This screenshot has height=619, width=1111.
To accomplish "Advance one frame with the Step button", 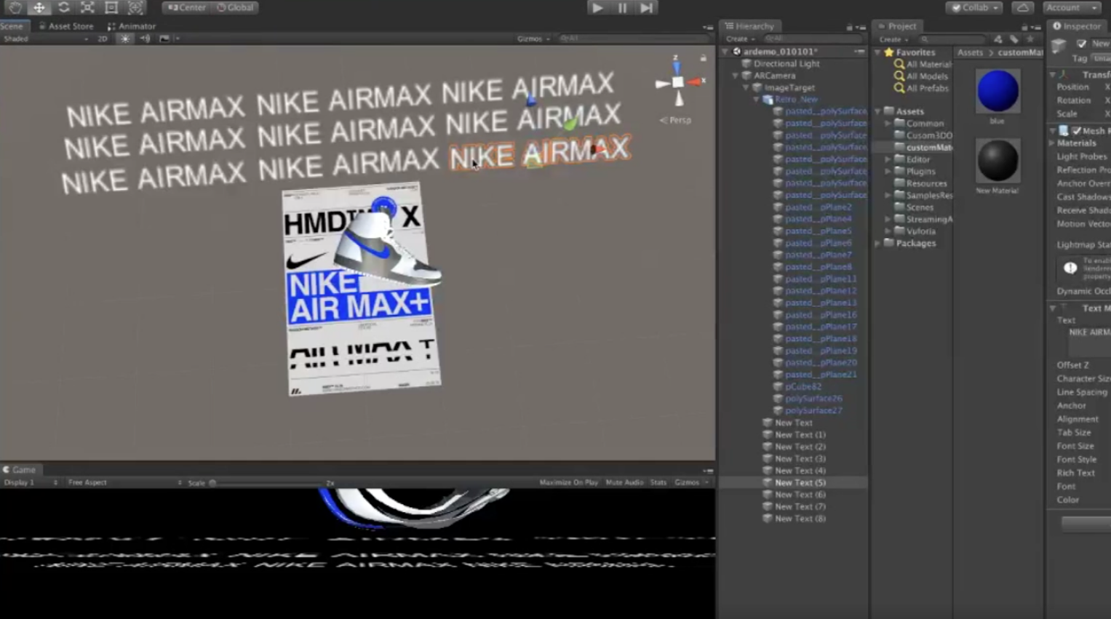I will (646, 8).
